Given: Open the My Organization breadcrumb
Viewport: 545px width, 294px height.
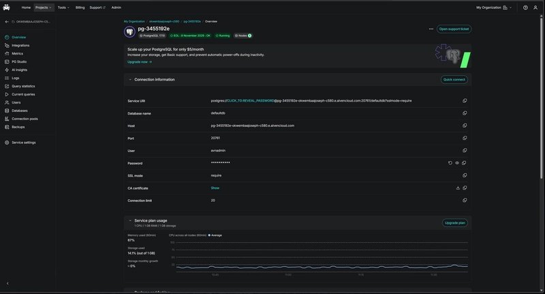Looking at the screenshot, I should (134, 22).
